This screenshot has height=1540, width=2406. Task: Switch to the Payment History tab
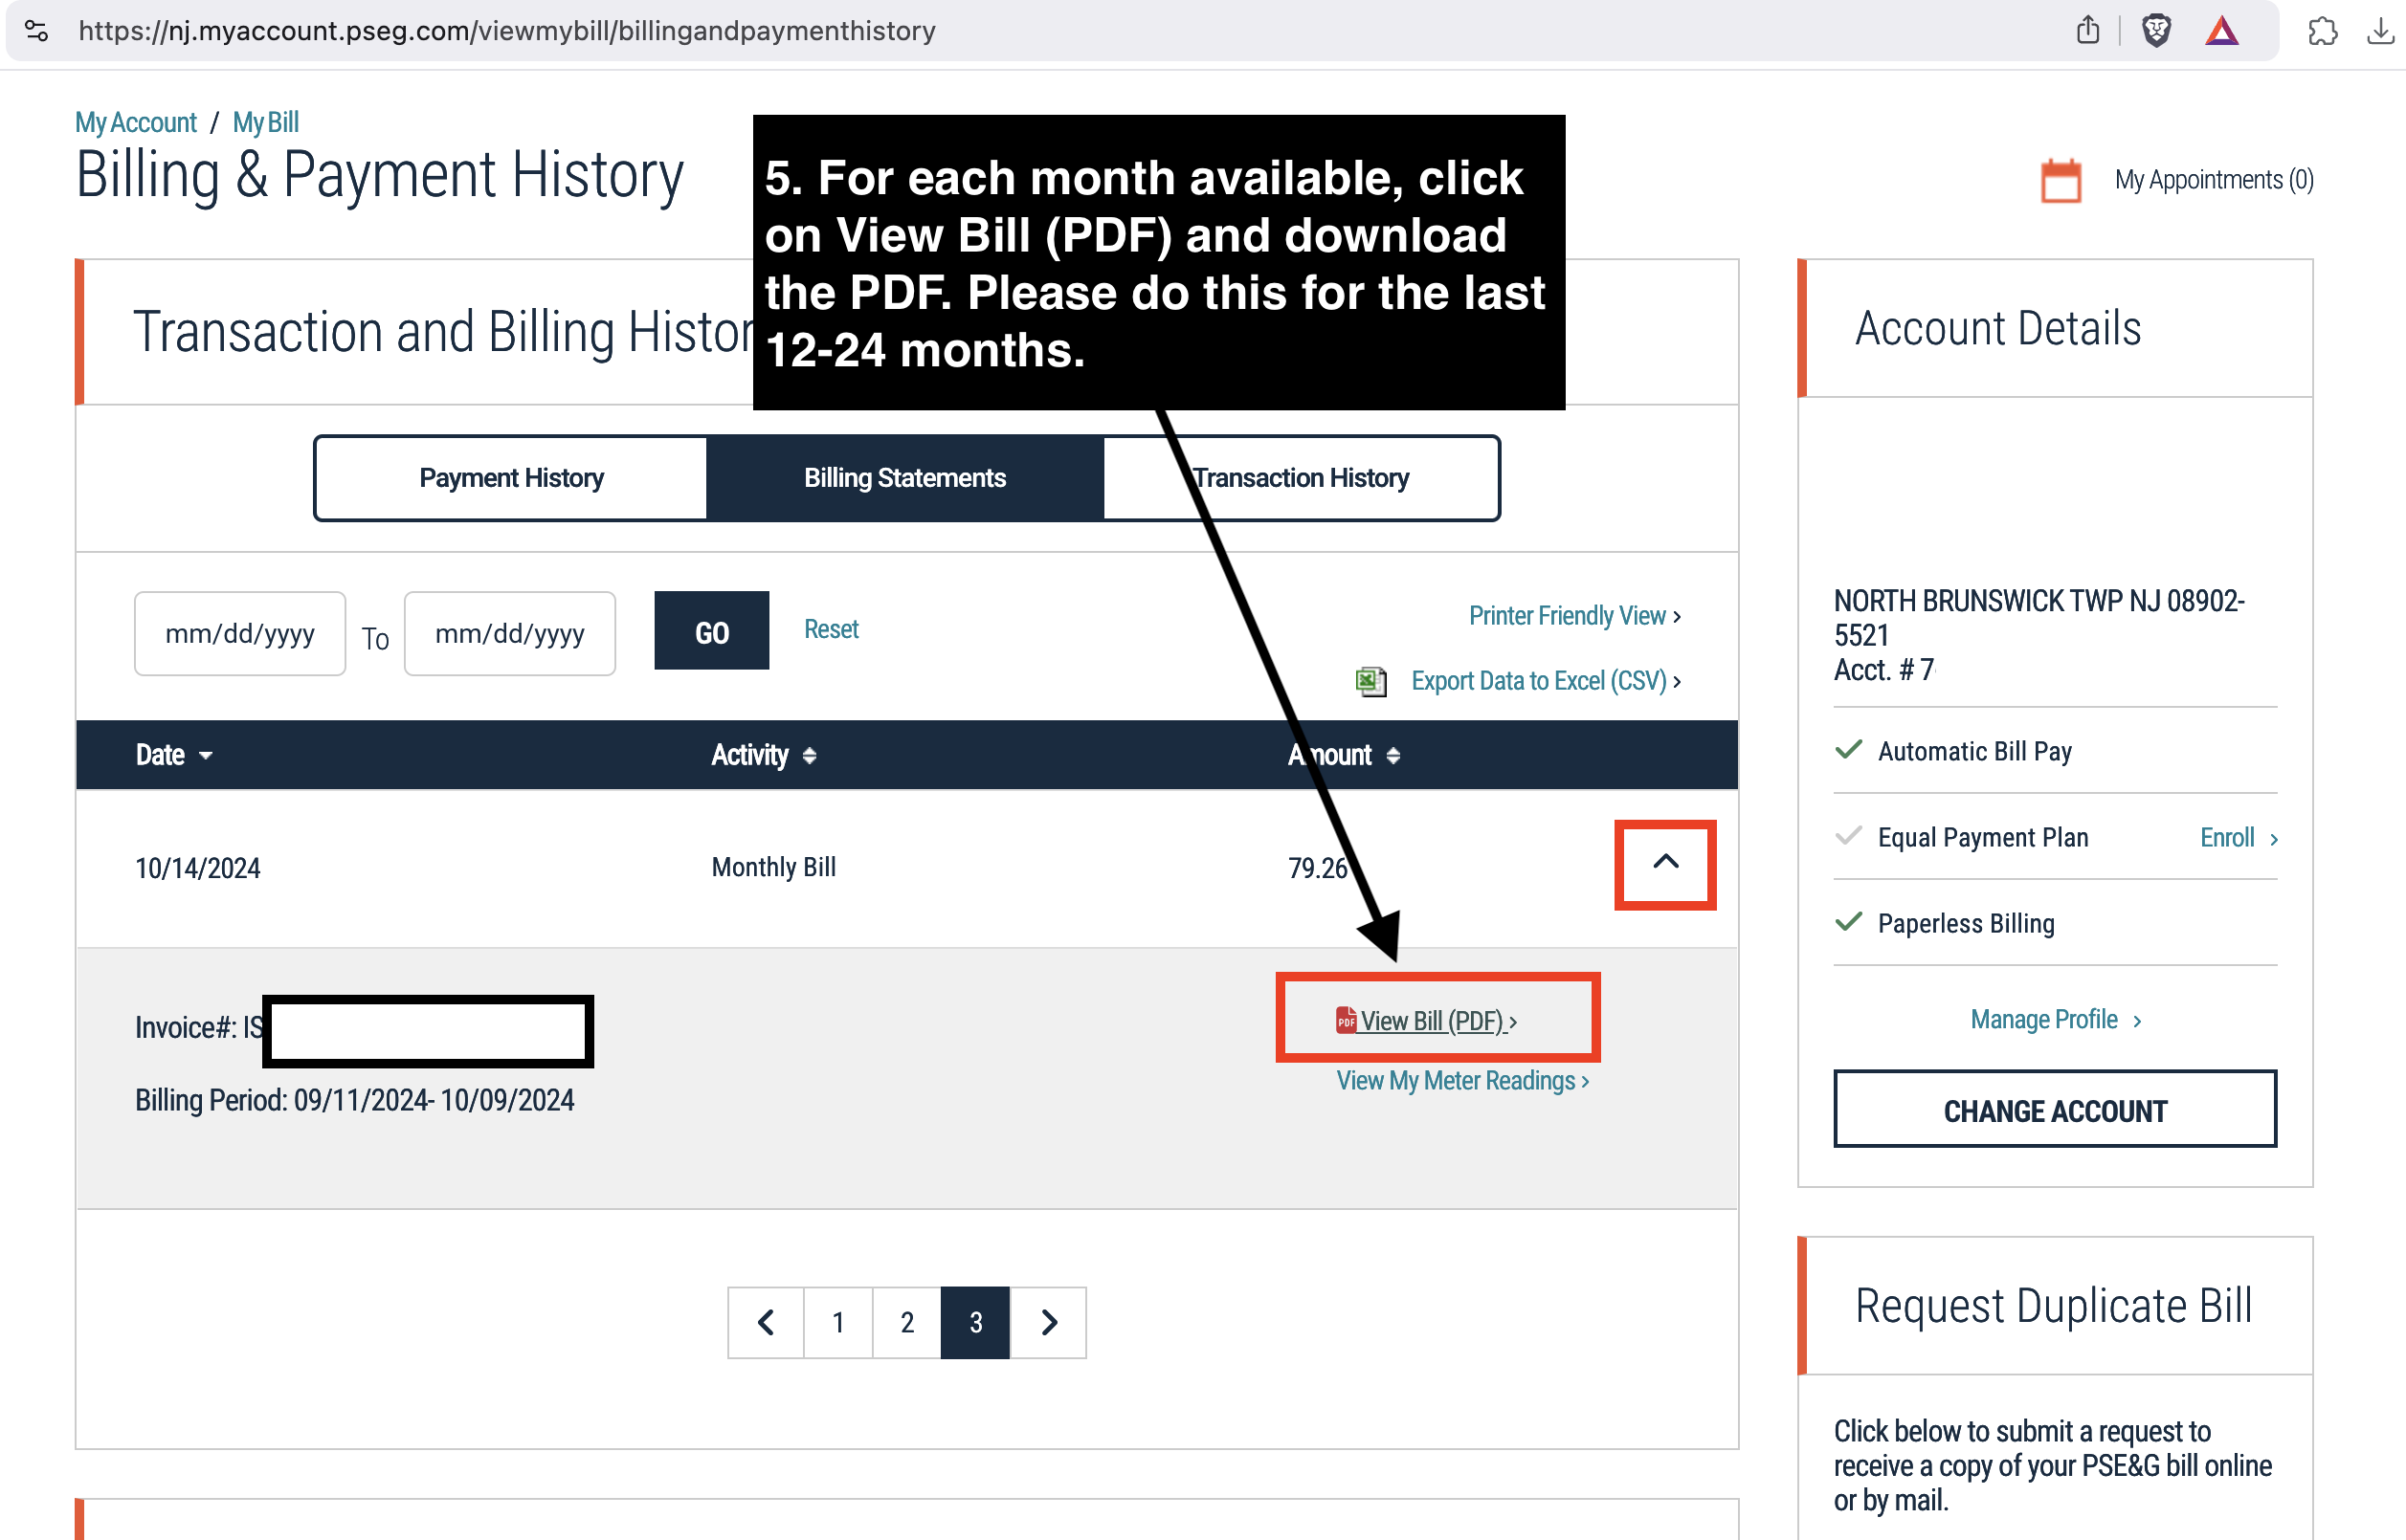pyautogui.click(x=511, y=478)
